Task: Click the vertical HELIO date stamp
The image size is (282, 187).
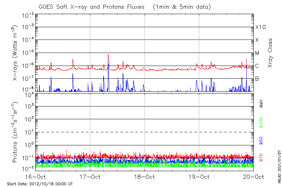Action: [x=278, y=165]
